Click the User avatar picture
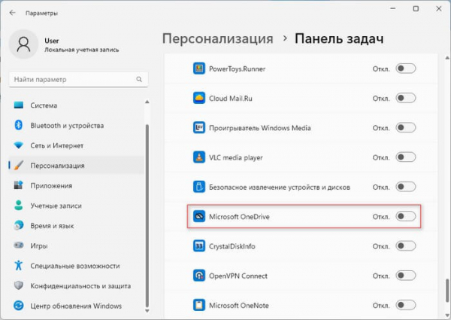The width and height of the screenshot is (451, 320). click(x=23, y=44)
